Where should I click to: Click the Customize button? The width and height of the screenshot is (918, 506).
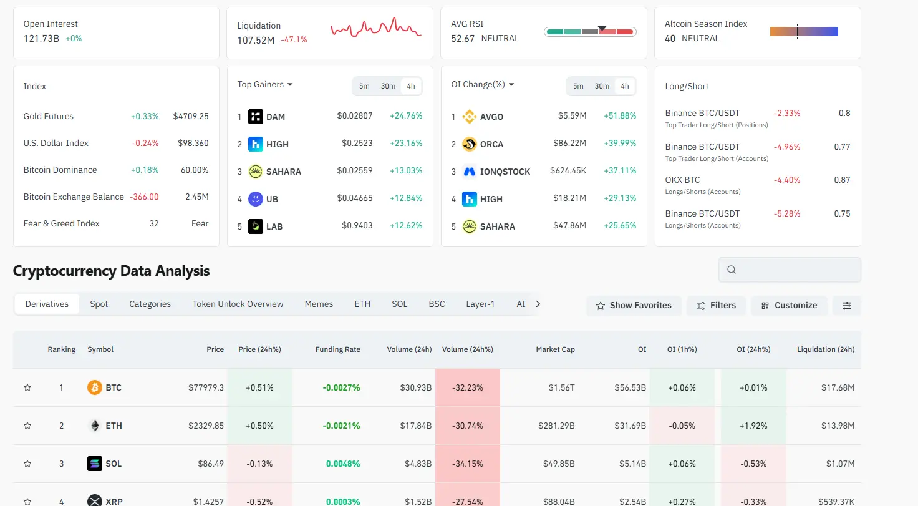coord(789,306)
